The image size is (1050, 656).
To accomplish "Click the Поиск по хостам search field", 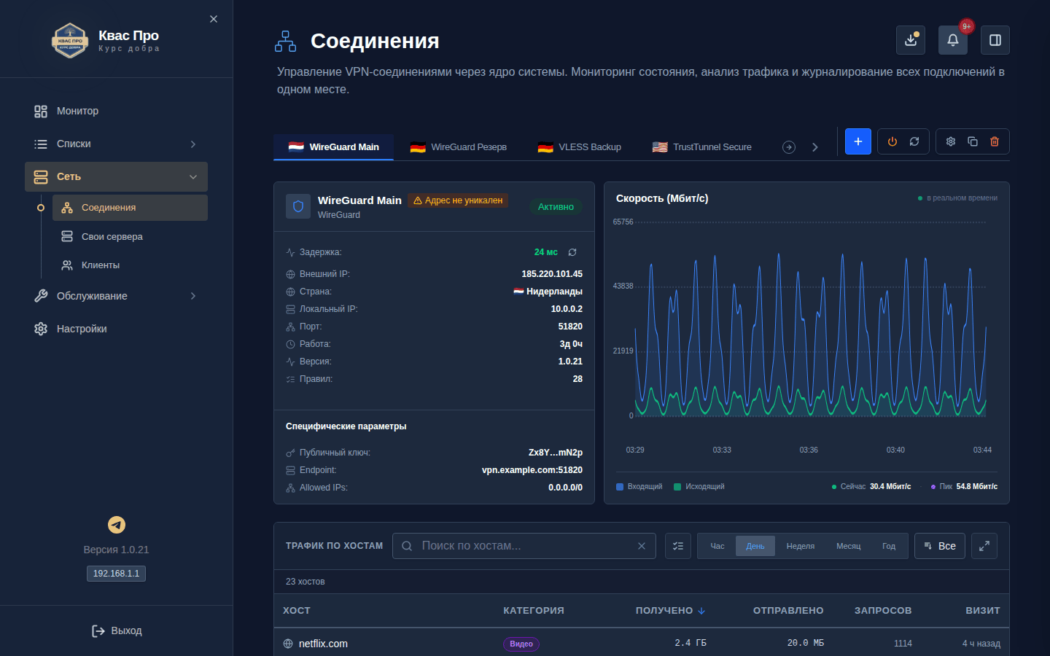I will tap(524, 546).
